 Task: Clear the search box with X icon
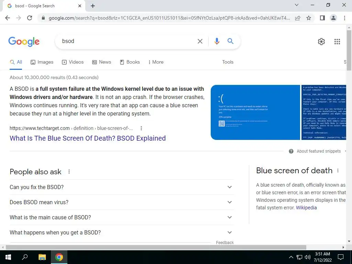[x=200, y=41]
